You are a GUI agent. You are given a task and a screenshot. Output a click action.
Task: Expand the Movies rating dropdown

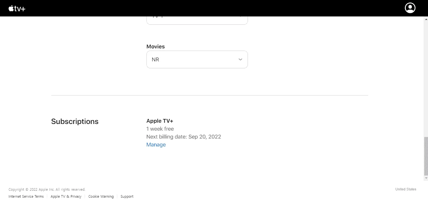197,59
